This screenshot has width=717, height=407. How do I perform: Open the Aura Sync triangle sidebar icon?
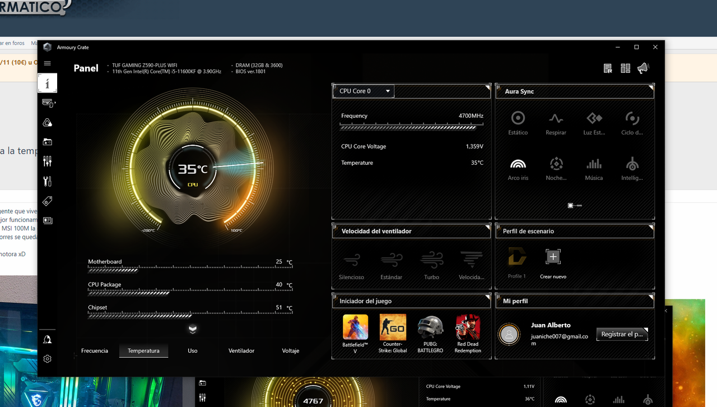coord(48,123)
